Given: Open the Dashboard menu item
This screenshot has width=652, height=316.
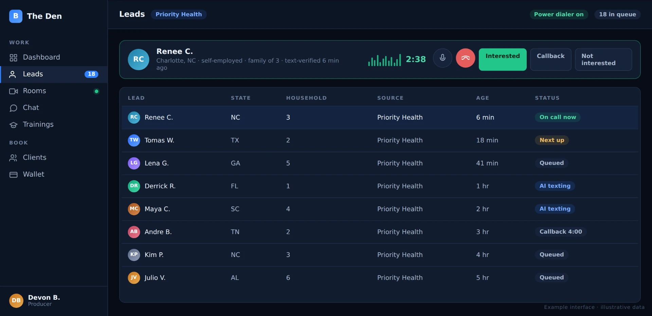Looking at the screenshot, I should pyautogui.click(x=54, y=58).
